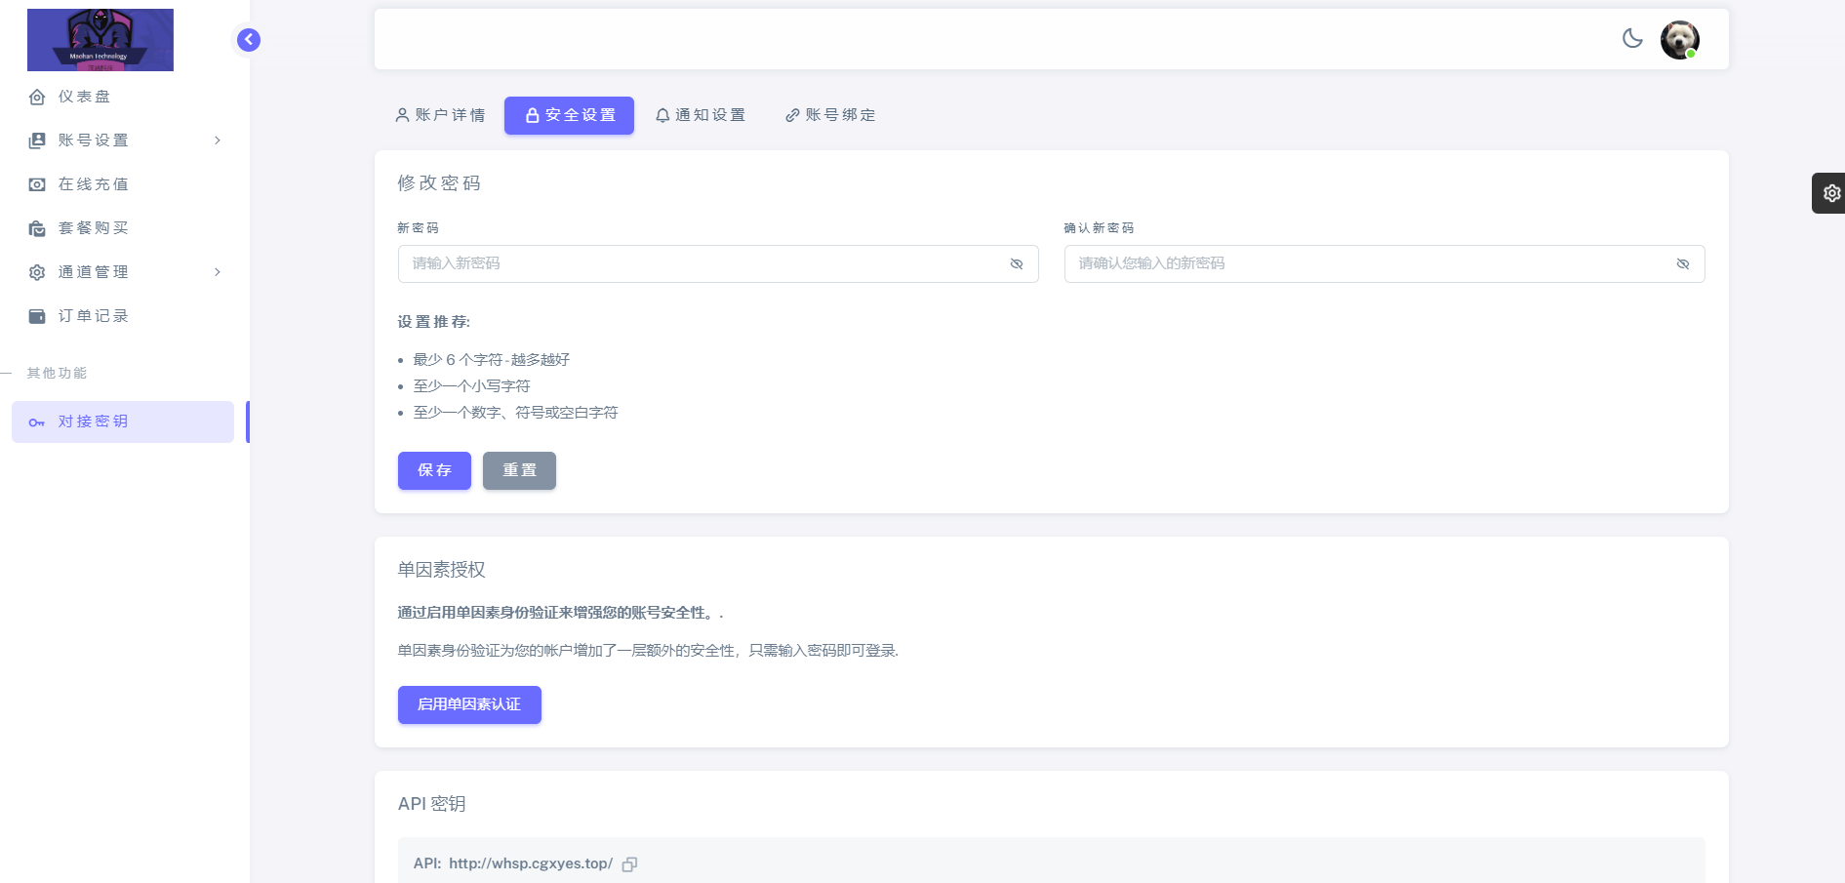Open 套餐购买 in the sidebar
The width and height of the screenshot is (1845, 883).
[93, 228]
